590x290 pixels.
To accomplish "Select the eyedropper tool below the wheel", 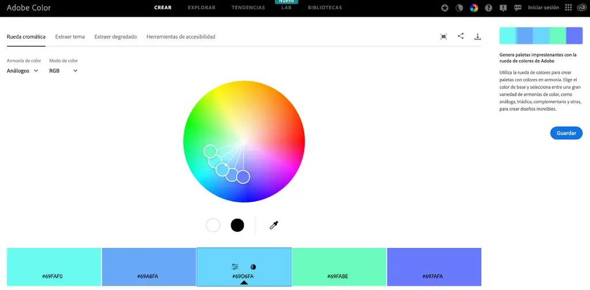I will point(274,225).
